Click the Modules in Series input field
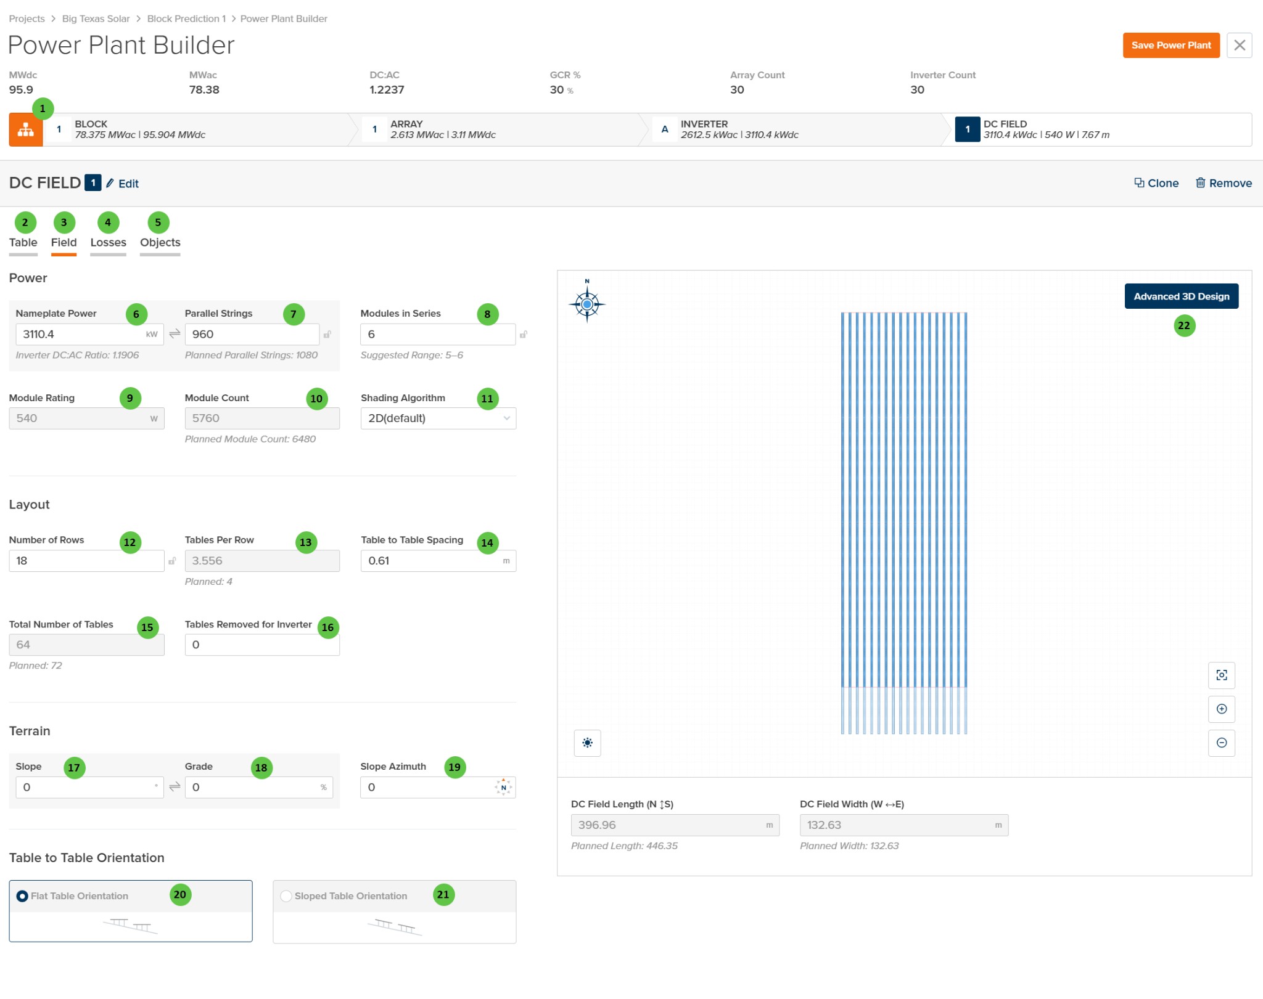 (x=438, y=334)
